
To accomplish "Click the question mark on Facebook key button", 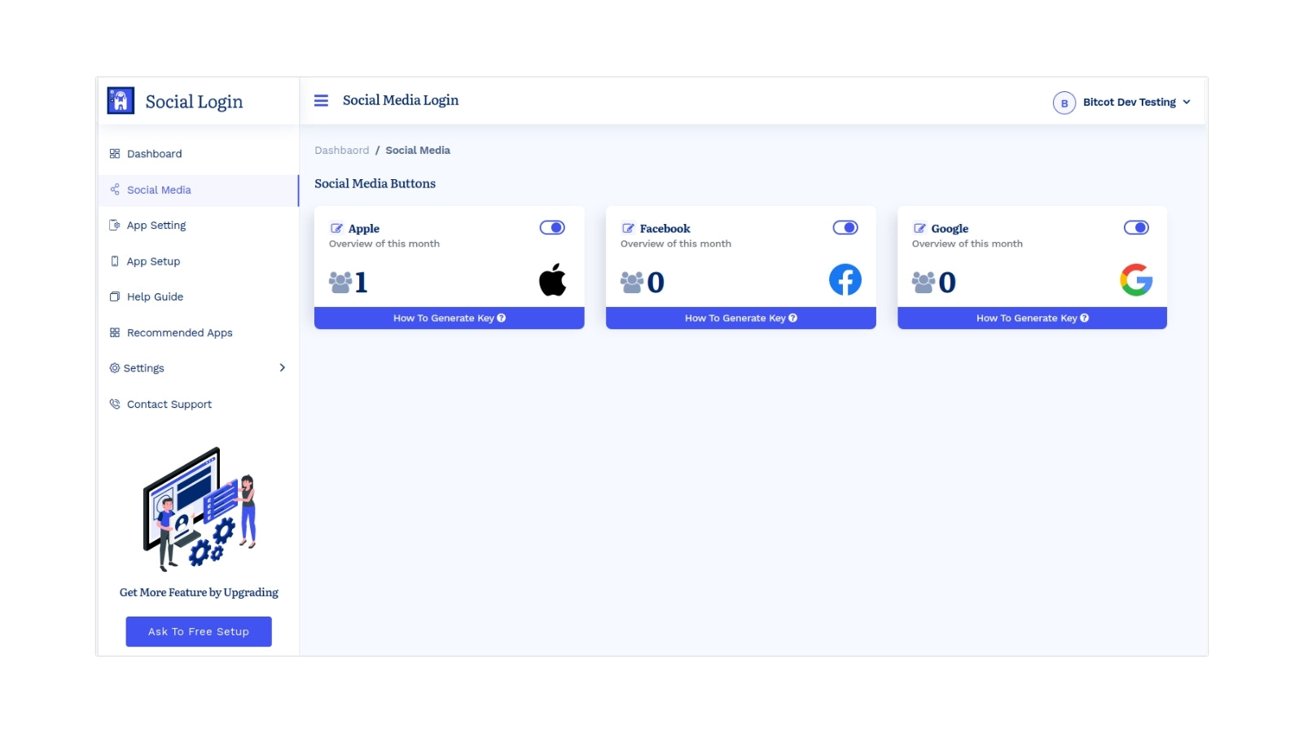I will (x=793, y=318).
